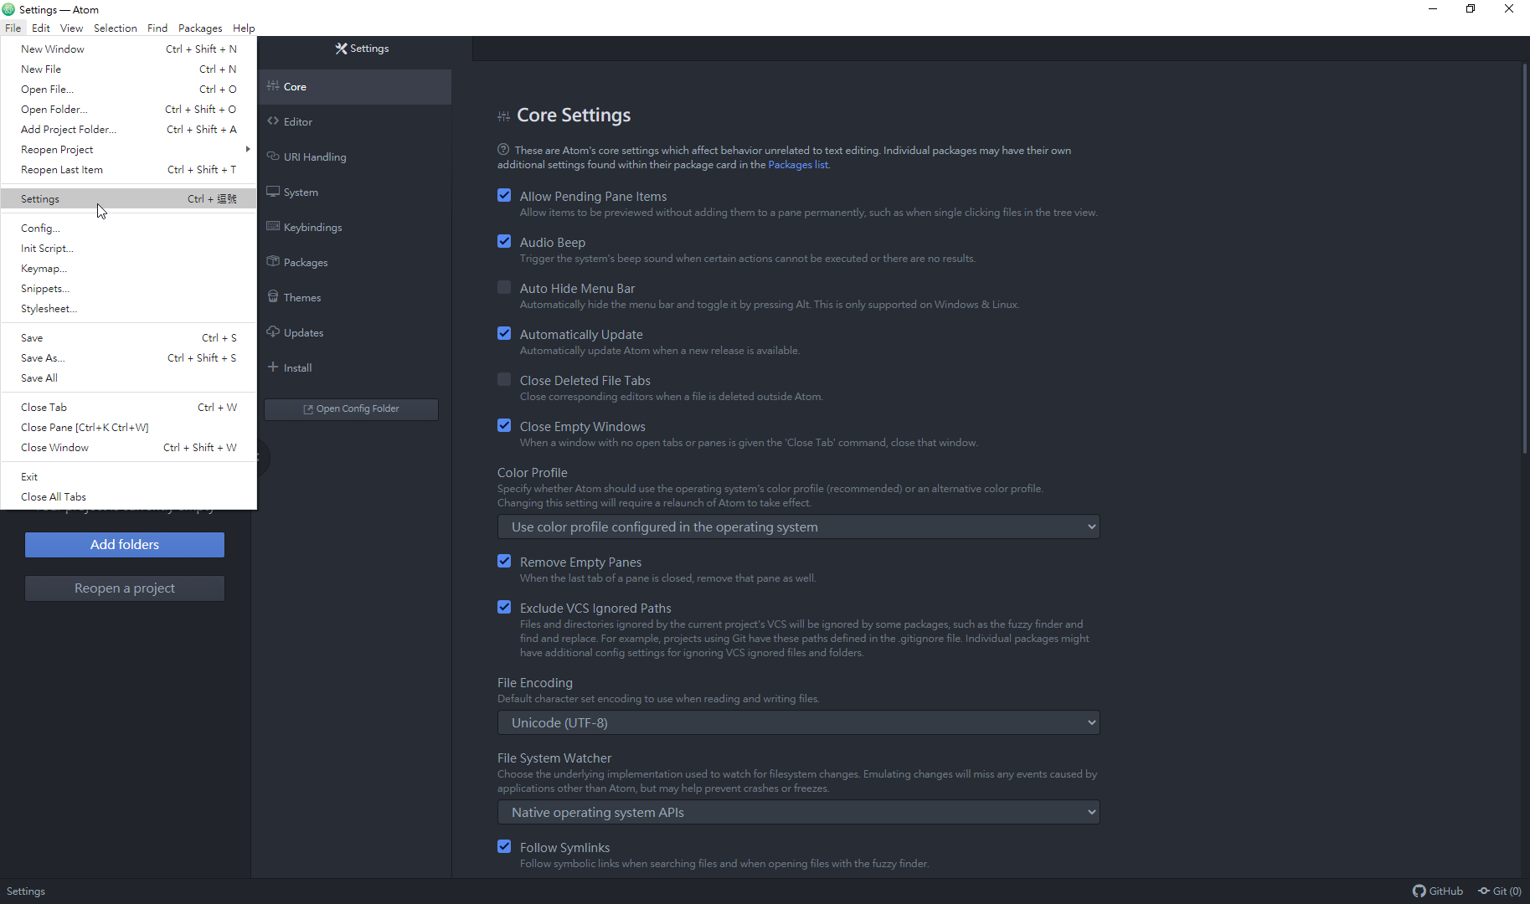The height and width of the screenshot is (904, 1530).
Task: Click the question mark help icon
Action: (x=503, y=150)
